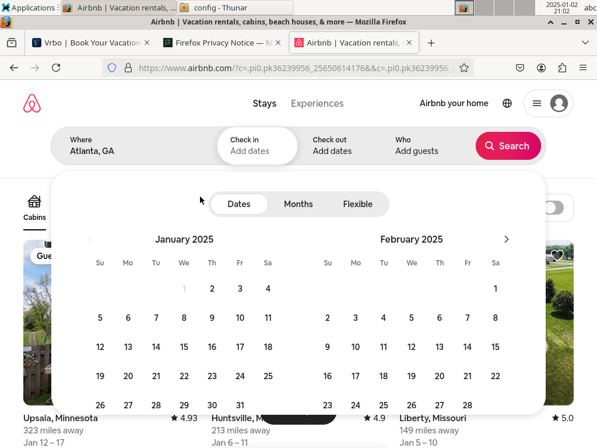Open Firefox application hamburger menu

583,68
